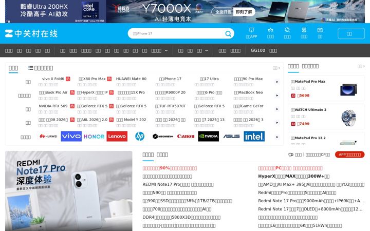Image resolution: width=370 pixels, height=231 pixels.
Task: Open the HyperX MAX 300W headline
Action: [294, 176]
